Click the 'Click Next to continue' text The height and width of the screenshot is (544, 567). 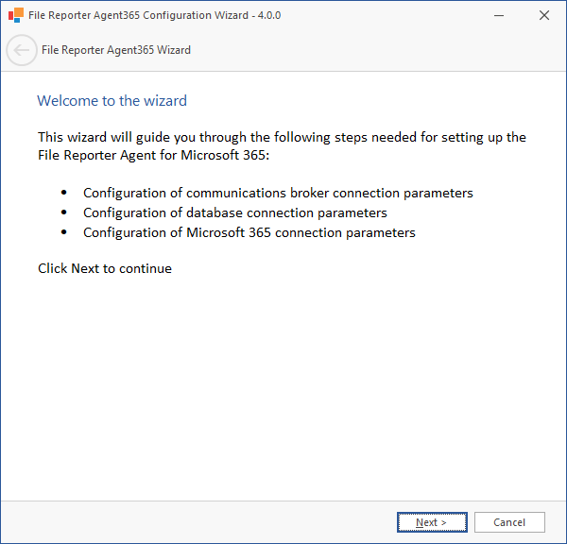tap(105, 268)
